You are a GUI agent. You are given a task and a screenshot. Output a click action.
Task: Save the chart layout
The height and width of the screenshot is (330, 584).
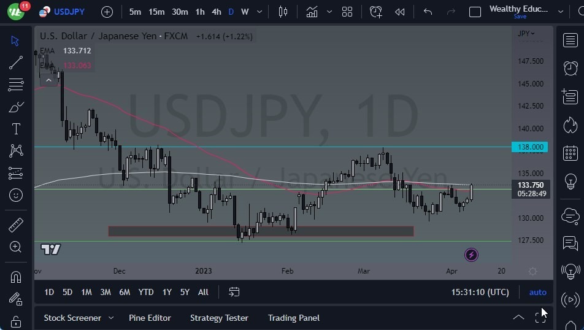click(x=520, y=17)
